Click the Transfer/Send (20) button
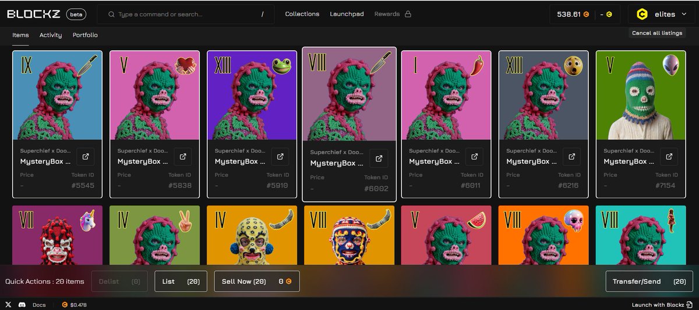 coord(649,281)
